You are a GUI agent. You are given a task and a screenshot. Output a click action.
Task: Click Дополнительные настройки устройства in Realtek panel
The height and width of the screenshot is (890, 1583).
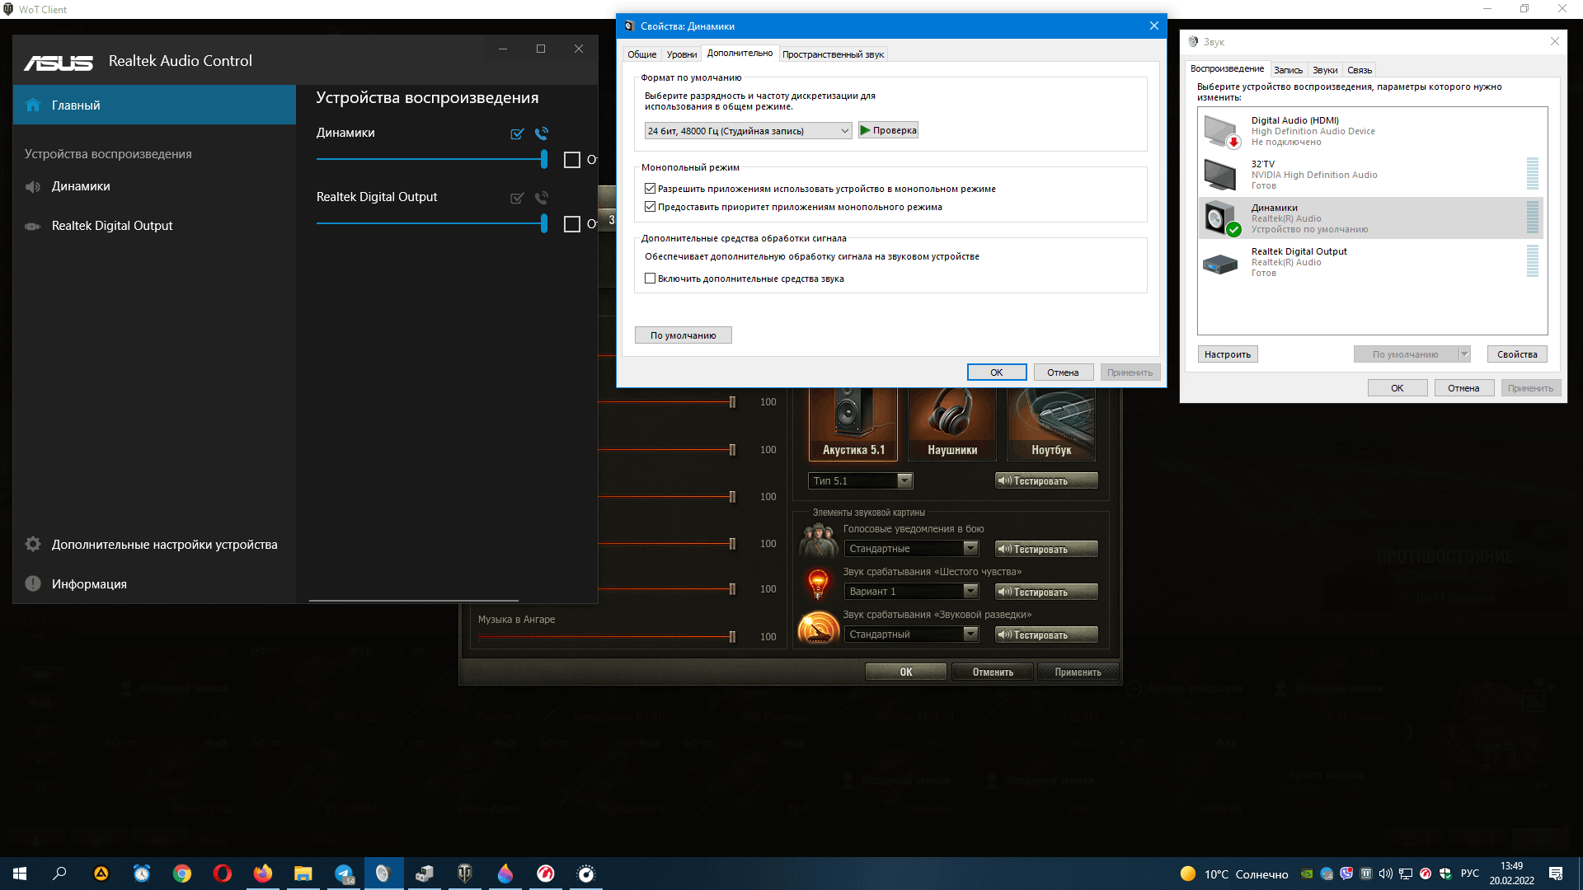point(164,543)
